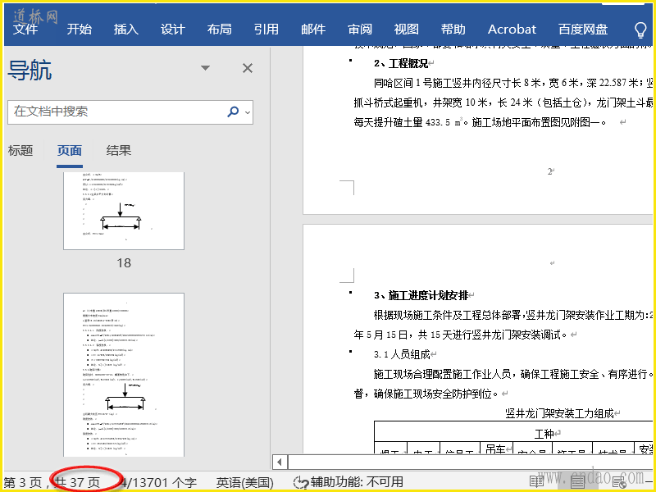The width and height of the screenshot is (656, 492).
Task: Click the 13701 个字 word count
Action: coord(158,482)
